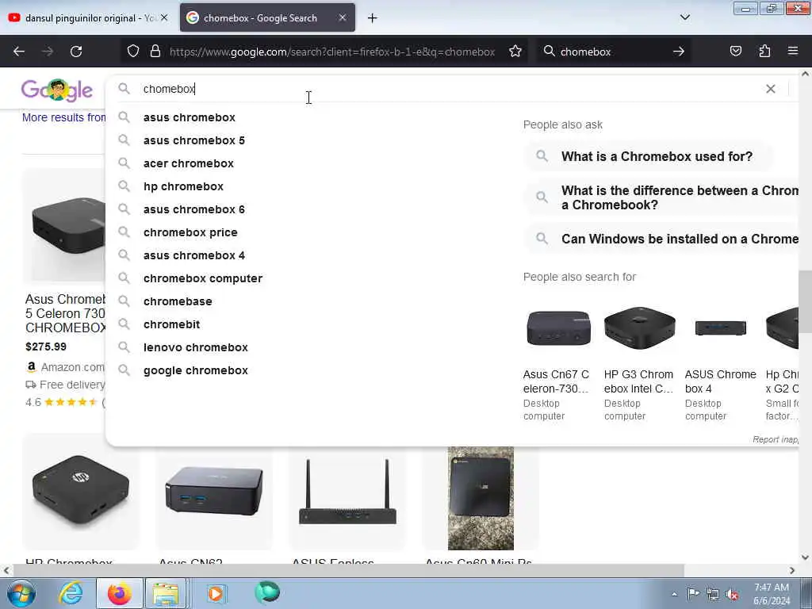Choose suggestion asus chromebox
Screen dimensions: 812x609
(x=189, y=117)
